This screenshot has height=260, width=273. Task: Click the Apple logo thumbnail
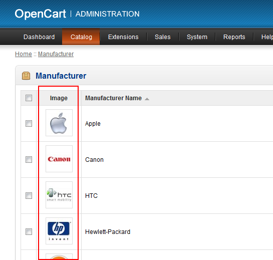[x=59, y=123]
